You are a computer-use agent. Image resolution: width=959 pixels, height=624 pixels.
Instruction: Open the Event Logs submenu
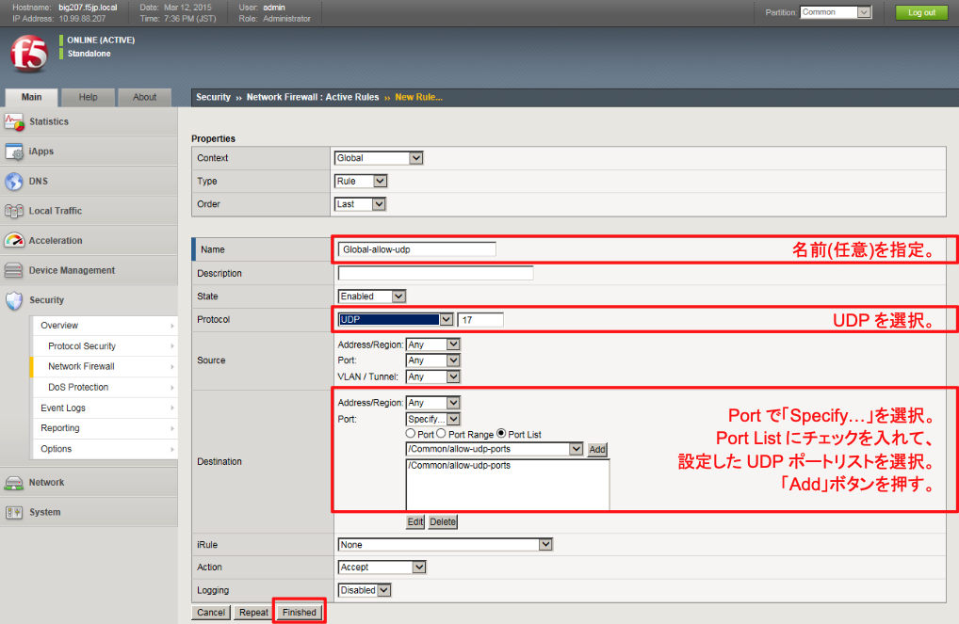click(105, 408)
